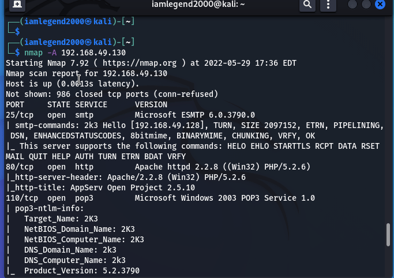The width and height of the screenshot is (394, 278).
Task: Click the 25/tcp port entry
Action: (20, 115)
